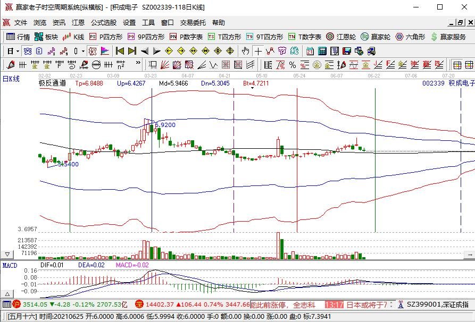Viewport: 475px width, 322px height.
Task: Jump to last bar icon
Action: [132, 51]
